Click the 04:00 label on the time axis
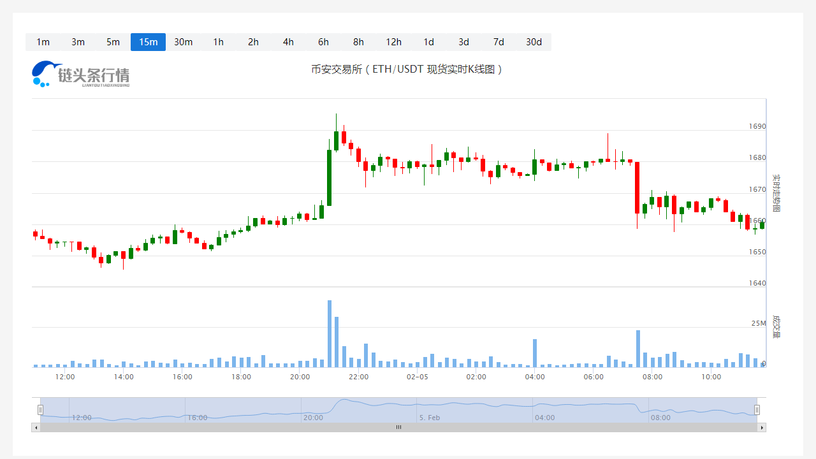Screen dimensions: 816x459 pos(535,377)
